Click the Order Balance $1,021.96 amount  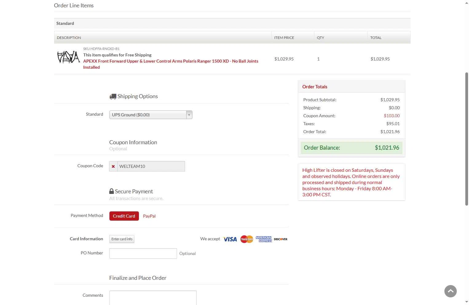387,148
